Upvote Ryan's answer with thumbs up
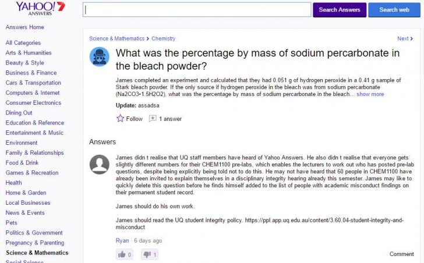 pos(122,254)
